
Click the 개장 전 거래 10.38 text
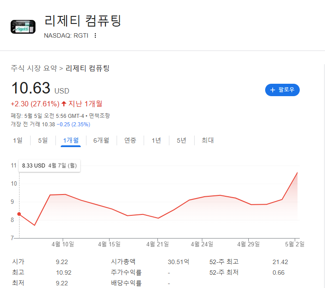pyautogui.click(x=33, y=125)
